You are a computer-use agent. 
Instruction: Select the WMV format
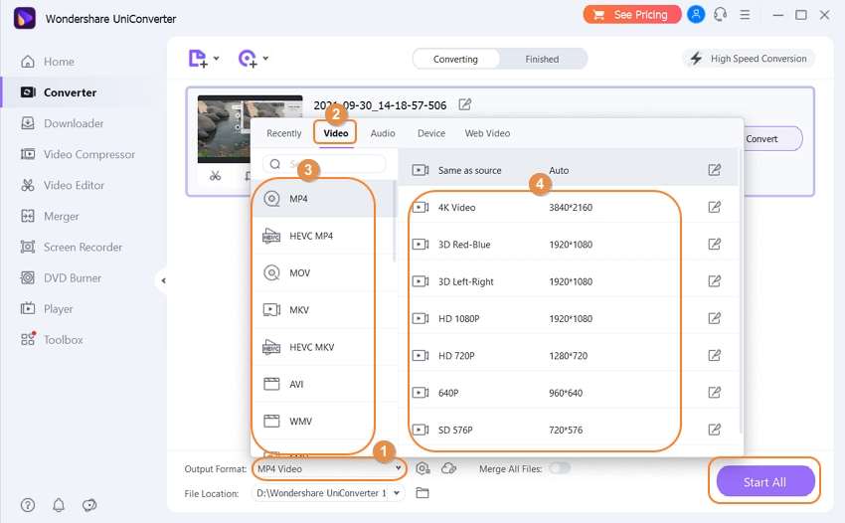323,422
